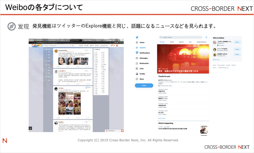The image size is (254, 153).
Task: Click the new tab plus button in browser
Action: pyautogui.click(x=119, y=40)
